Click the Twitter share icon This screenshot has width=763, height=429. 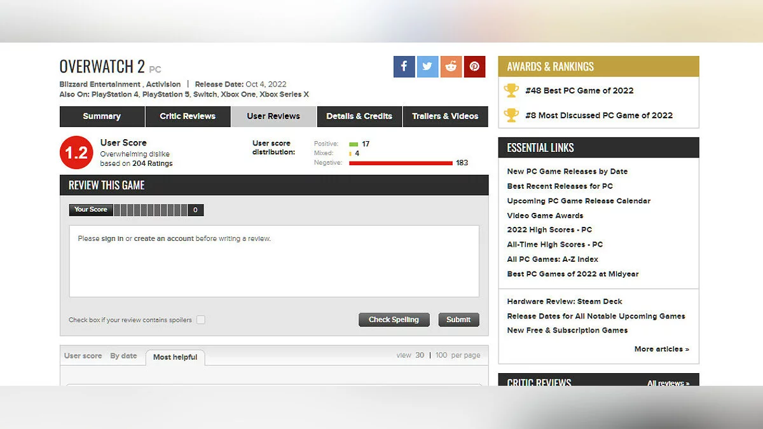pyautogui.click(x=427, y=67)
